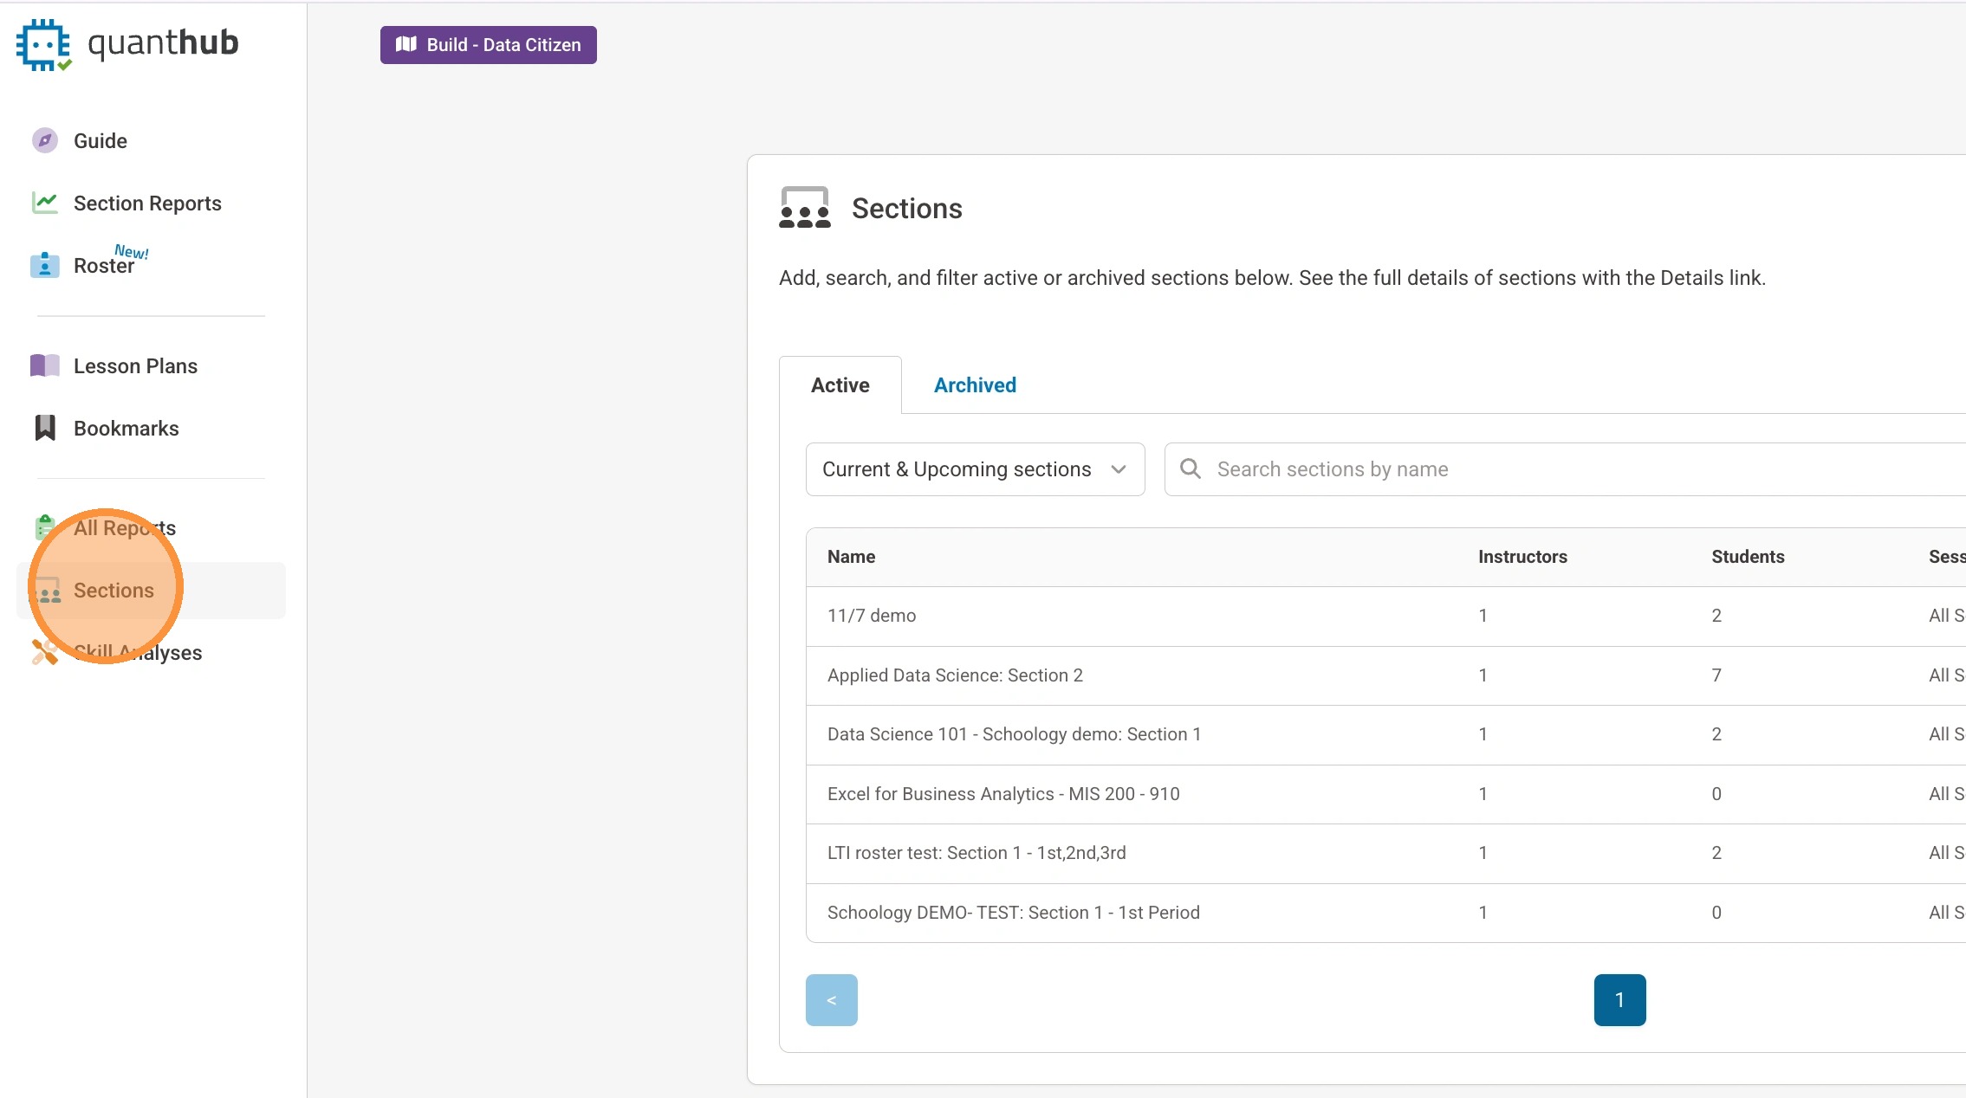This screenshot has height=1098, width=1966.
Task: Open All Reports in sidebar
Action: click(x=125, y=528)
